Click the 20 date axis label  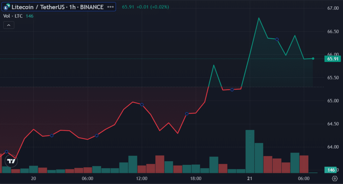coord(33,179)
